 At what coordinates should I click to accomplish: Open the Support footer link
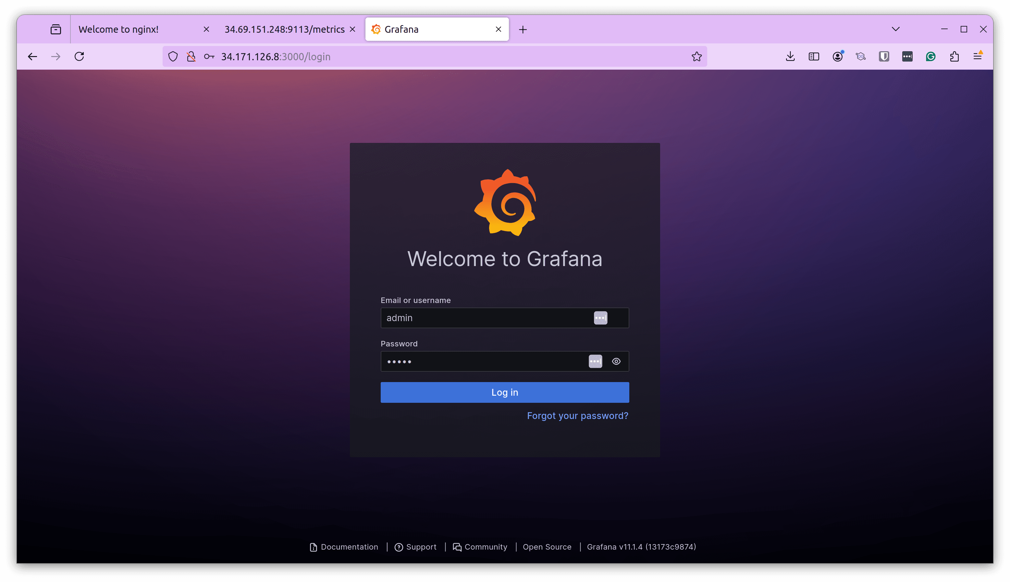pos(415,547)
